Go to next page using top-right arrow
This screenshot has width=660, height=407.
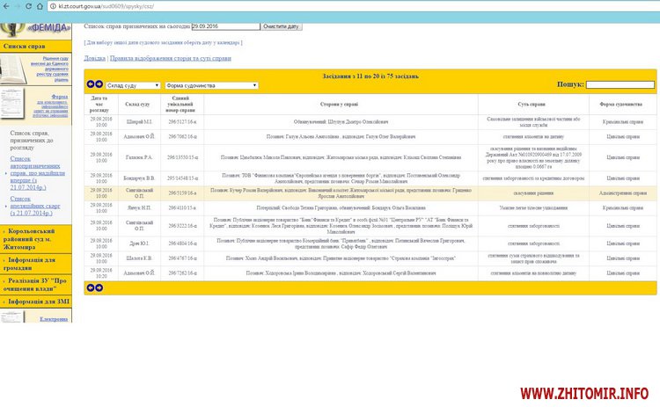pyautogui.click(x=99, y=85)
